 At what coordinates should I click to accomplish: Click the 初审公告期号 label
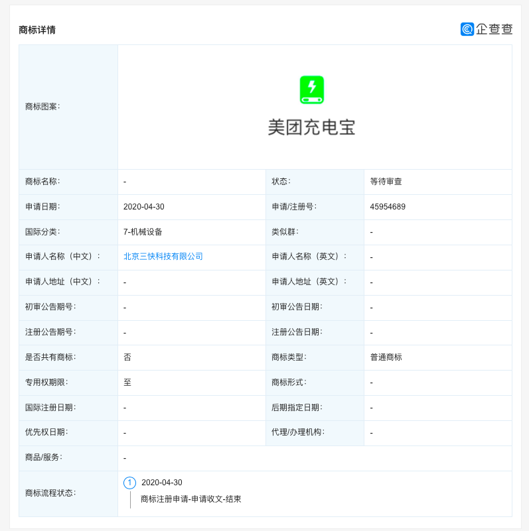tap(50, 307)
